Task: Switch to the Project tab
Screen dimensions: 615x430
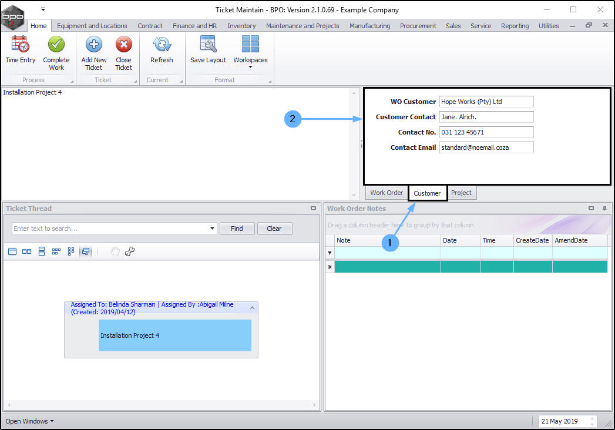Action: pos(461,193)
